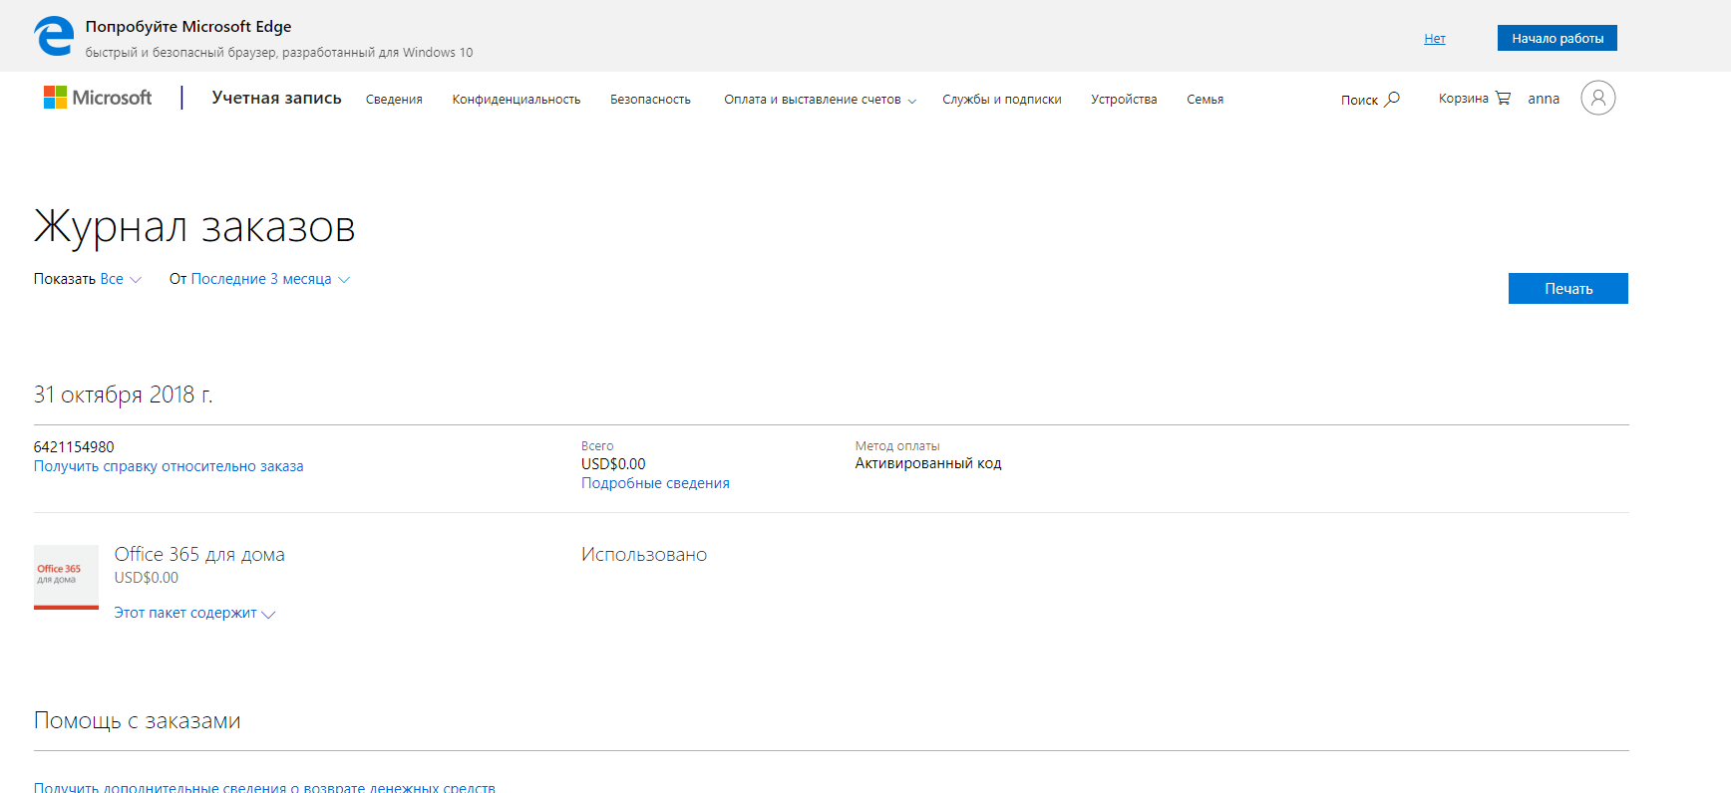The image size is (1731, 793).
Task: Open the Подробные сведения link
Action: point(655,483)
